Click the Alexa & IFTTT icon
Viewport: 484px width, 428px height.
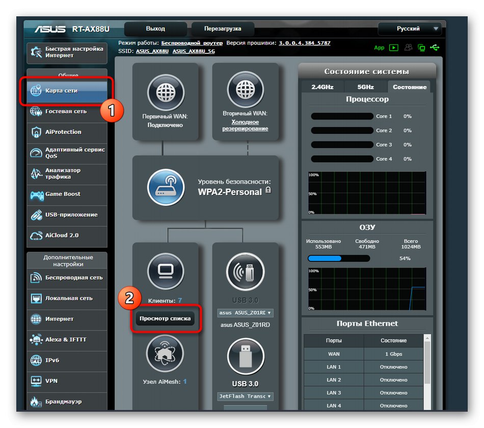(x=36, y=339)
